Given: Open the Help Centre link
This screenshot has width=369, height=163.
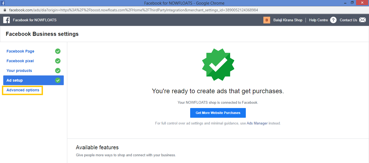Looking at the screenshot, I should tap(318, 20).
